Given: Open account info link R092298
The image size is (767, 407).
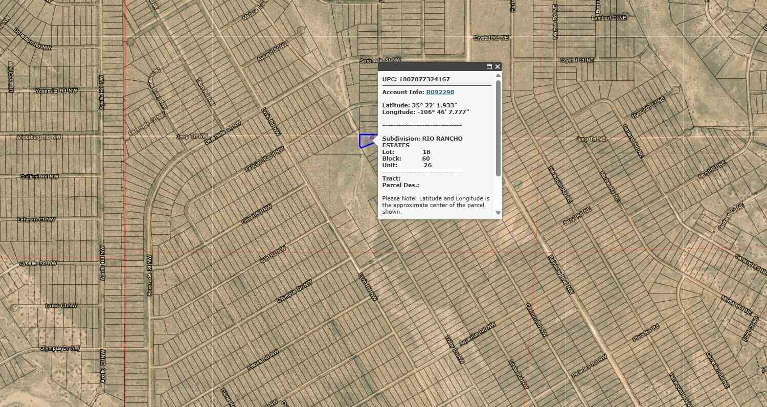Looking at the screenshot, I should (440, 92).
